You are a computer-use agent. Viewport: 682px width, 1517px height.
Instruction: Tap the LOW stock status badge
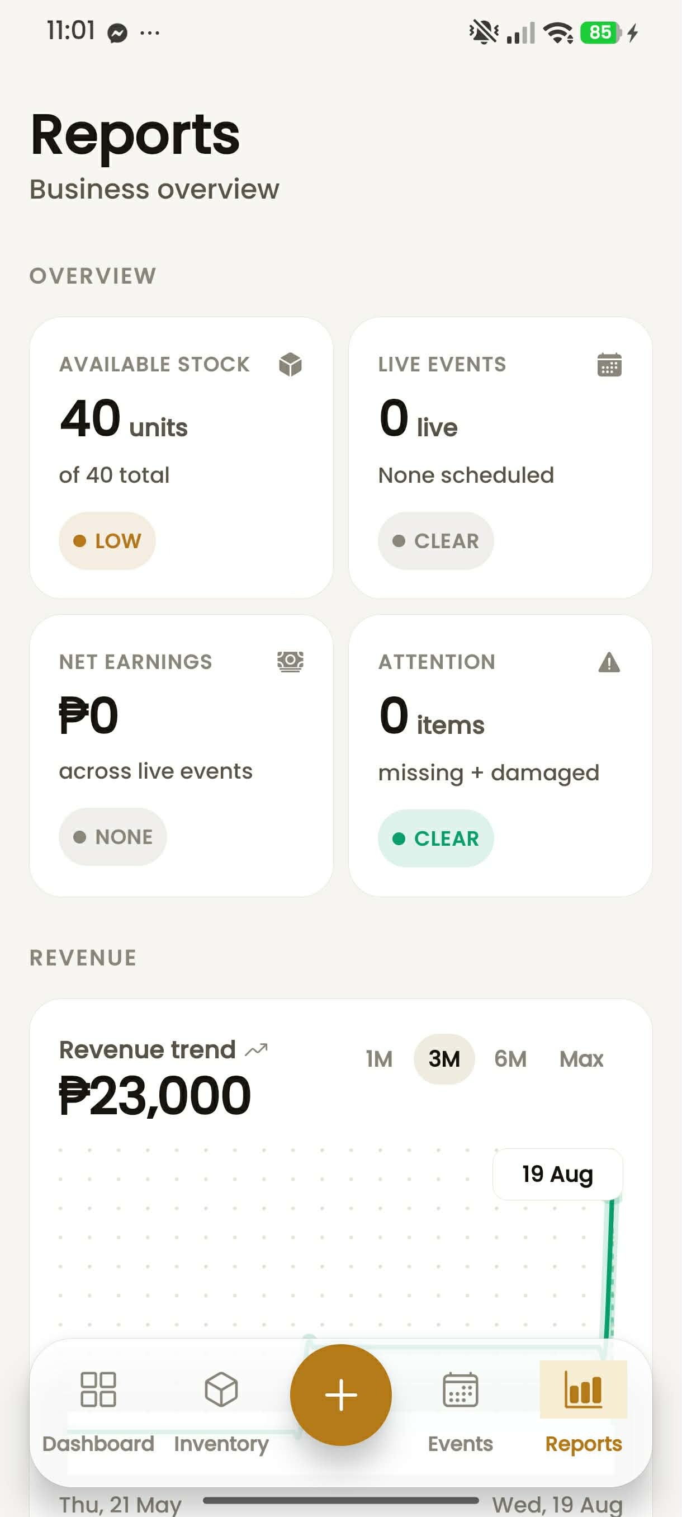pyautogui.click(x=107, y=540)
